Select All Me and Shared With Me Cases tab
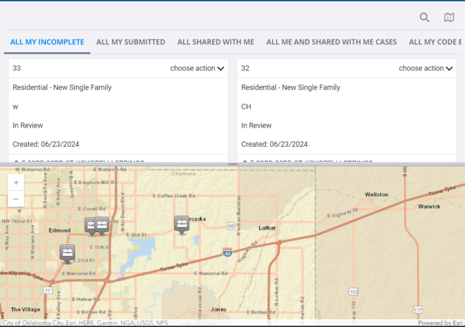Screen dimensions: 465x327 pos(331,42)
